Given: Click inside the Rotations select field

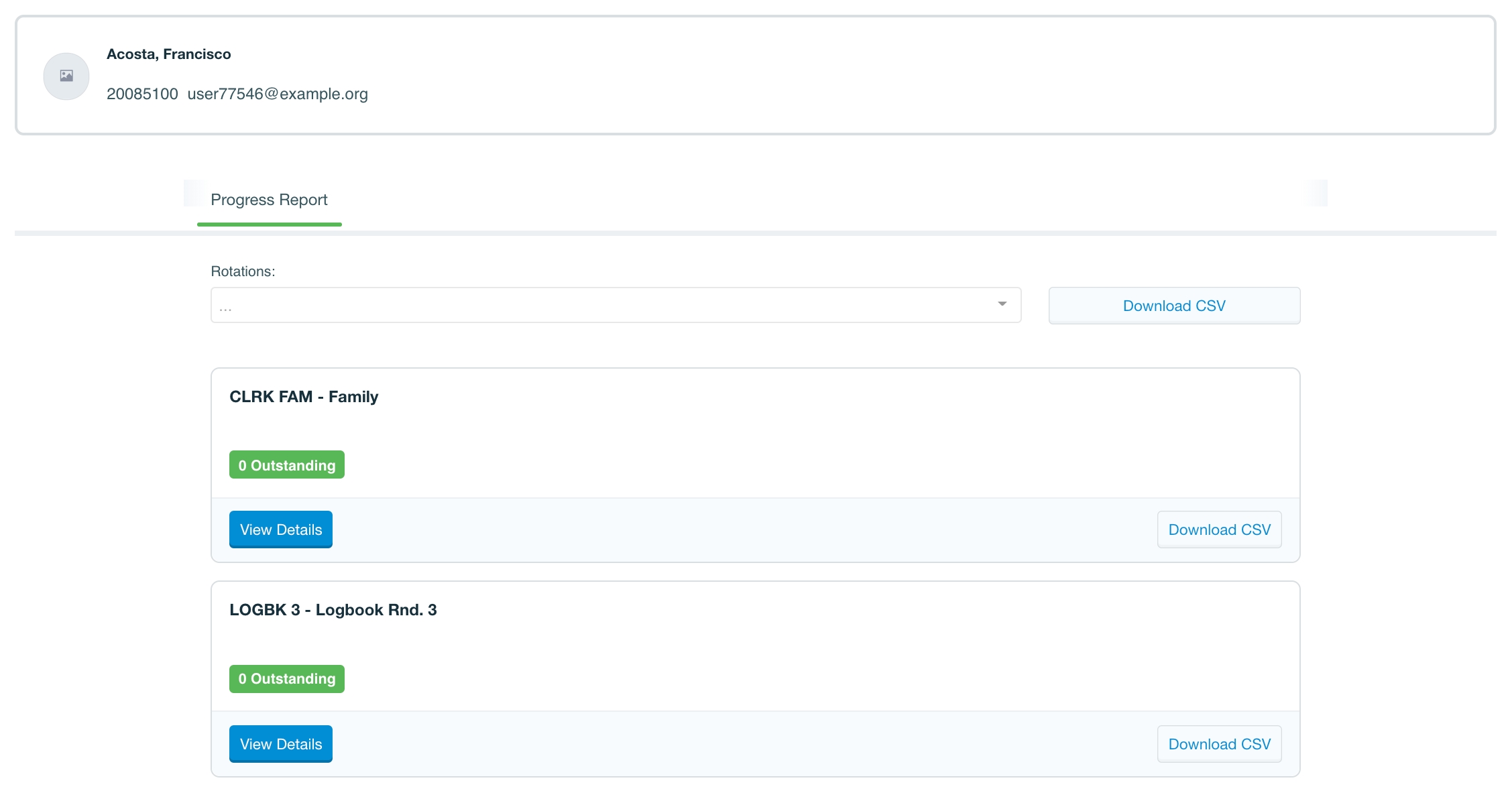Looking at the screenshot, I should click(603, 306).
